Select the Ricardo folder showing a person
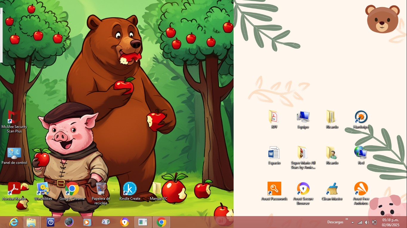The image size is (407, 228). 332,155
